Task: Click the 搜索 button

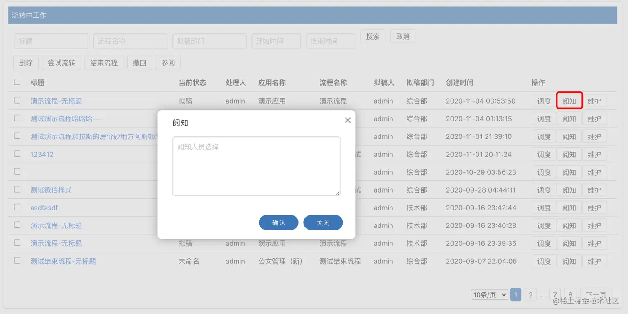Action: coord(373,36)
